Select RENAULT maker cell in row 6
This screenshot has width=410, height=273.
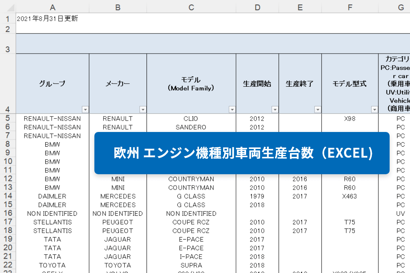pyautogui.click(x=118, y=127)
